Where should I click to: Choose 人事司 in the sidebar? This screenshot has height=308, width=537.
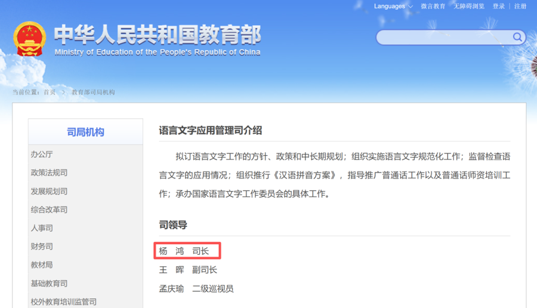tap(42, 229)
